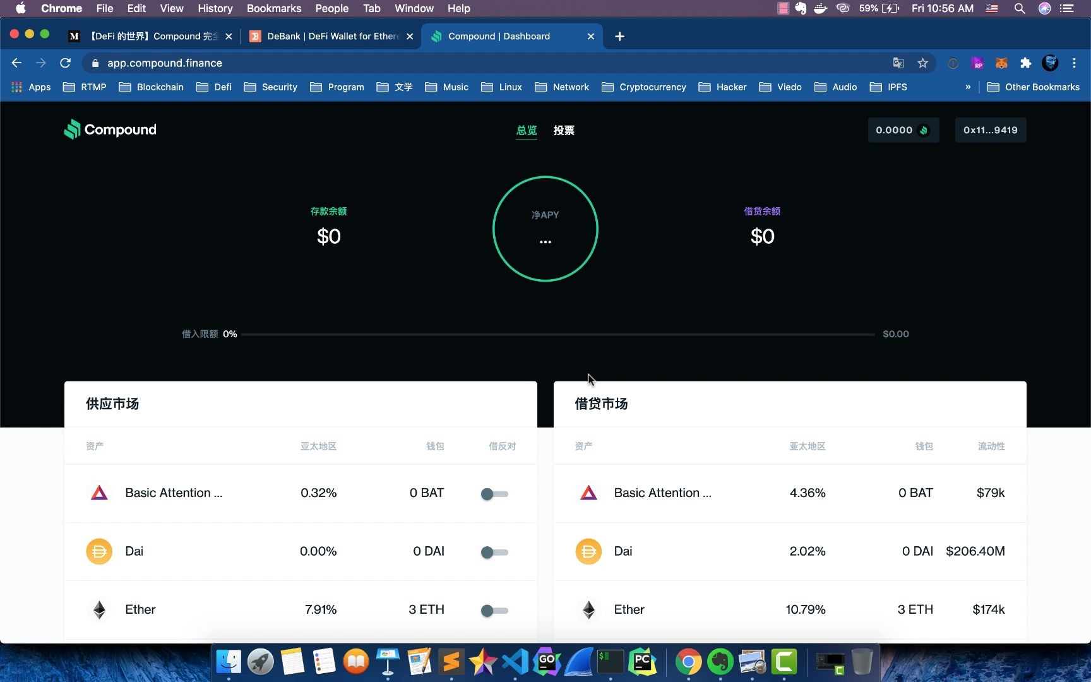Open Wireshark from the dock

578,662
